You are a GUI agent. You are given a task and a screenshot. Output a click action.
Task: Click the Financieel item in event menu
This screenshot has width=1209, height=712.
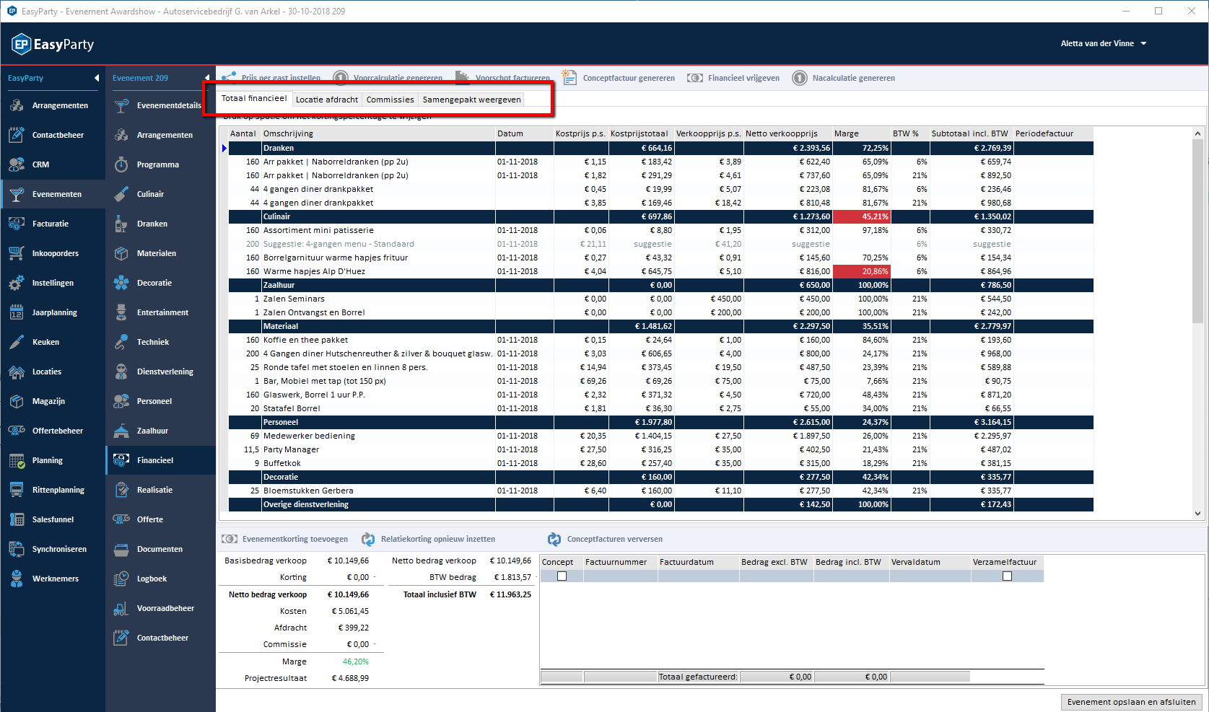pyautogui.click(x=160, y=460)
